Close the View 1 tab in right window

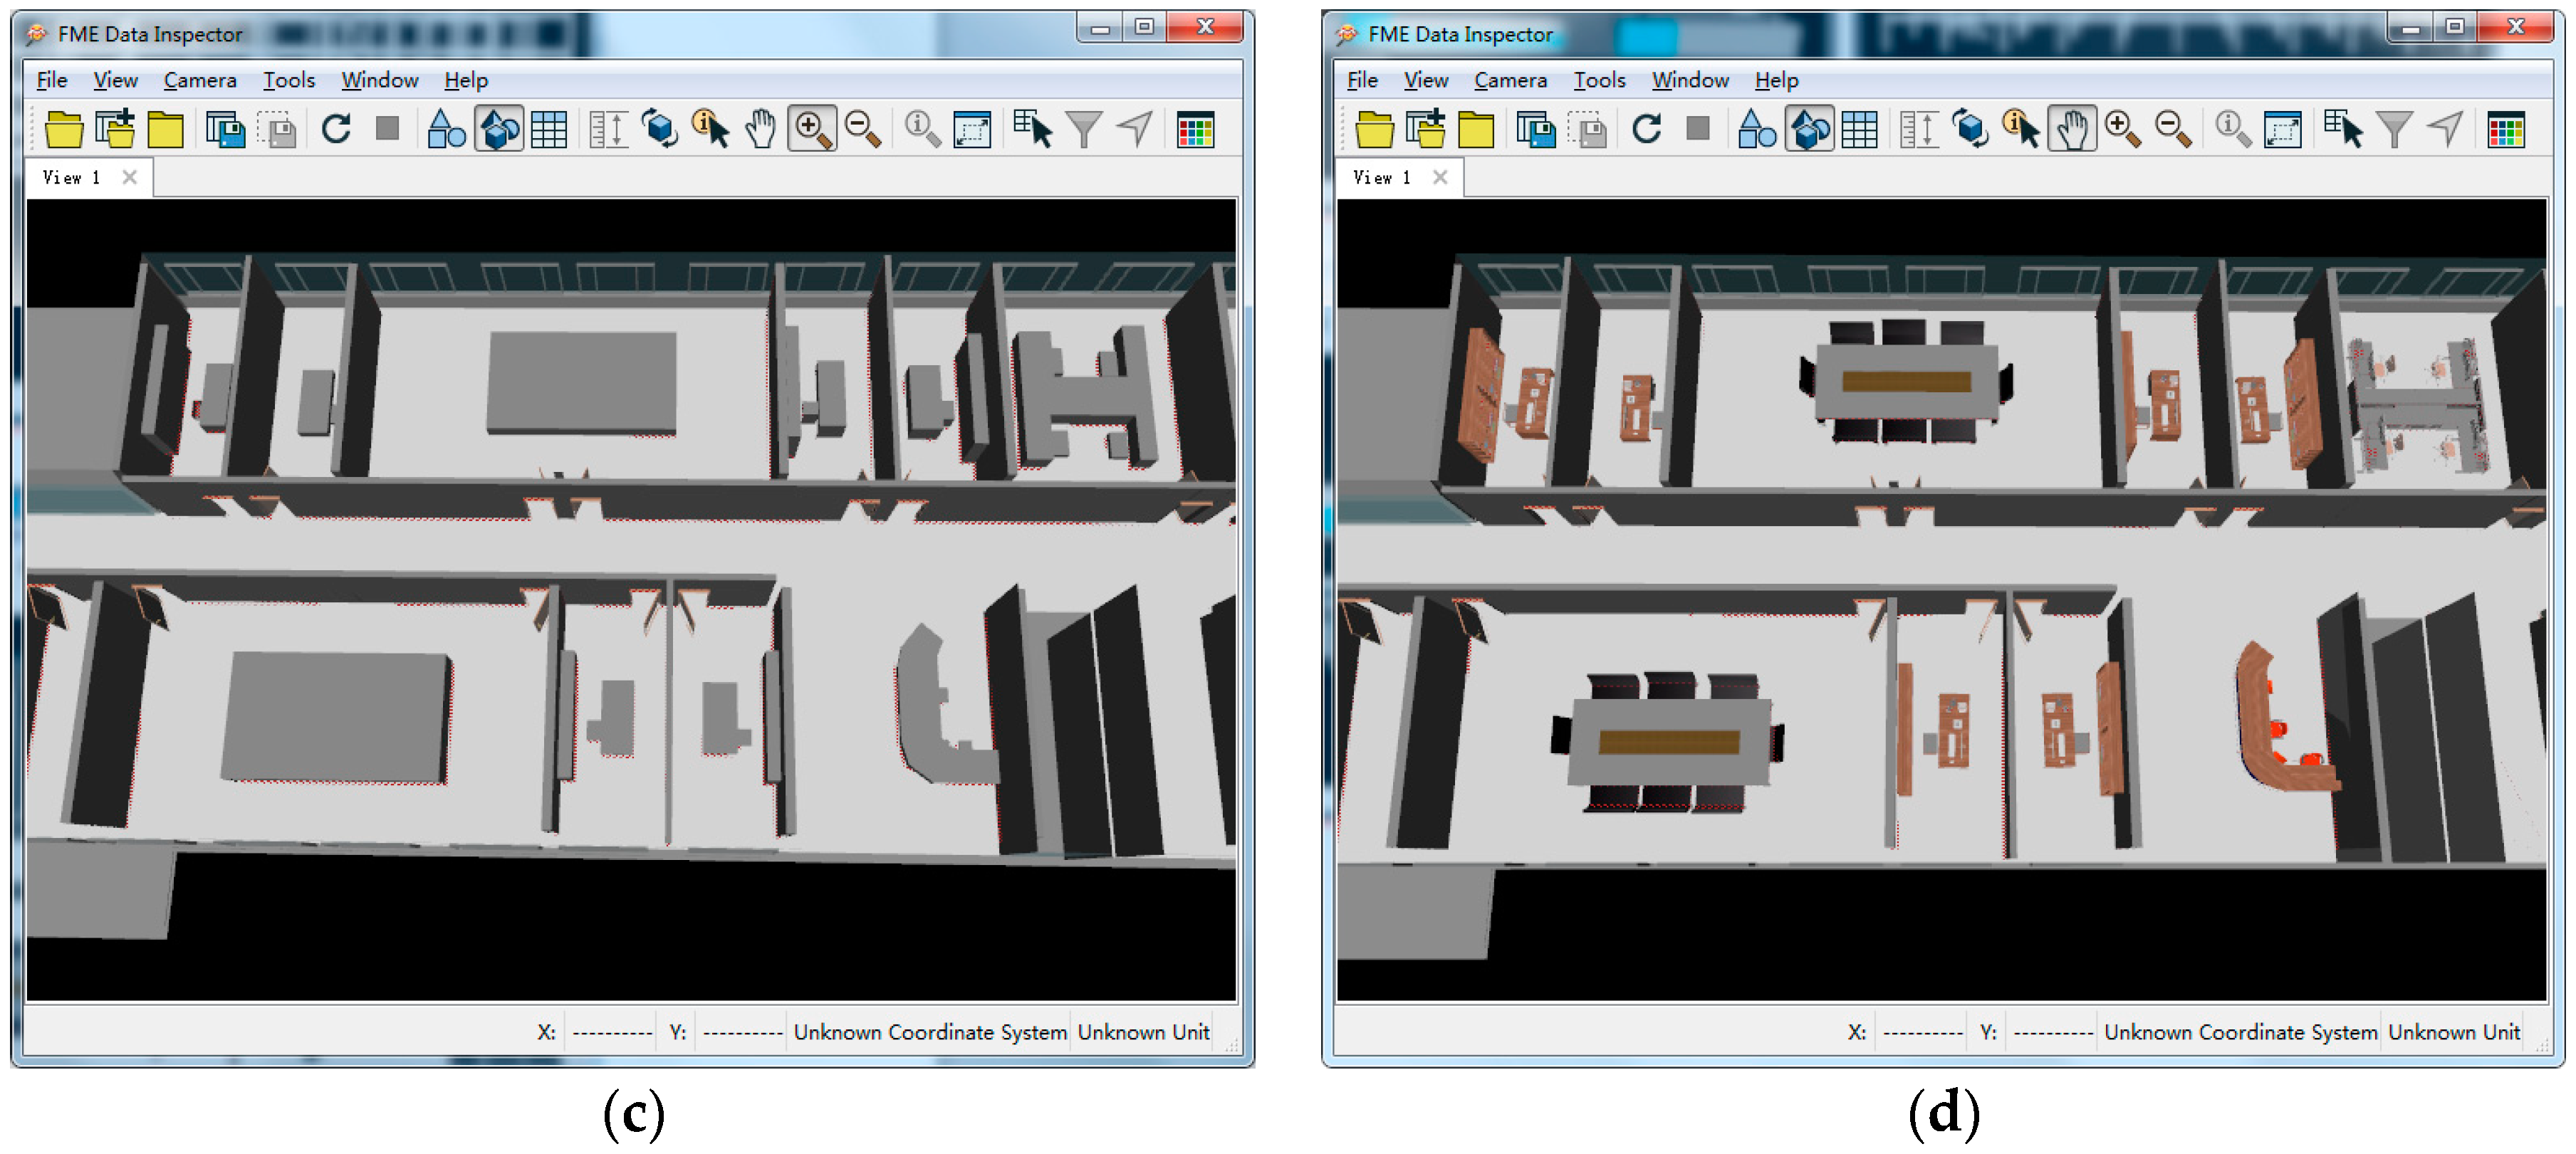pos(1440,177)
